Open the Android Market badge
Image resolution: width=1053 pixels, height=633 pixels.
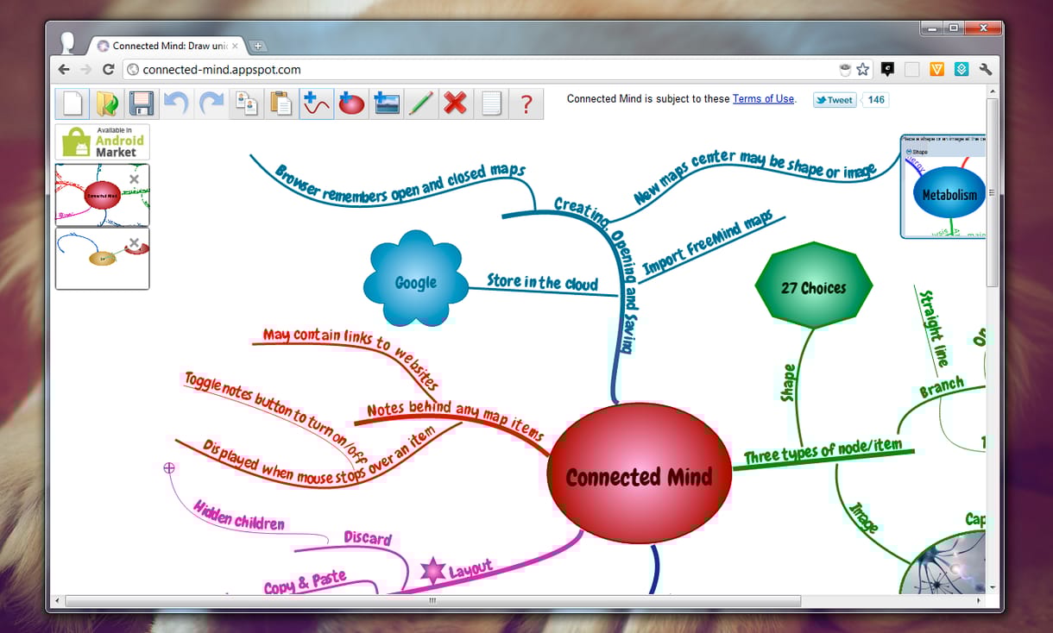[x=103, y=142]
